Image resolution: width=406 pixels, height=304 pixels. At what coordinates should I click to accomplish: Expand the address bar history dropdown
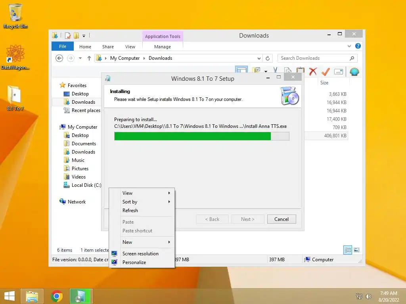[x=259, y=59]
